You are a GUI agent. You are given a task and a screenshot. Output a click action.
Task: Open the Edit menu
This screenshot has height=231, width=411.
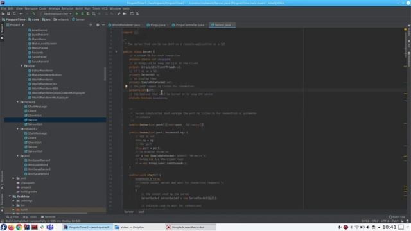11,8
